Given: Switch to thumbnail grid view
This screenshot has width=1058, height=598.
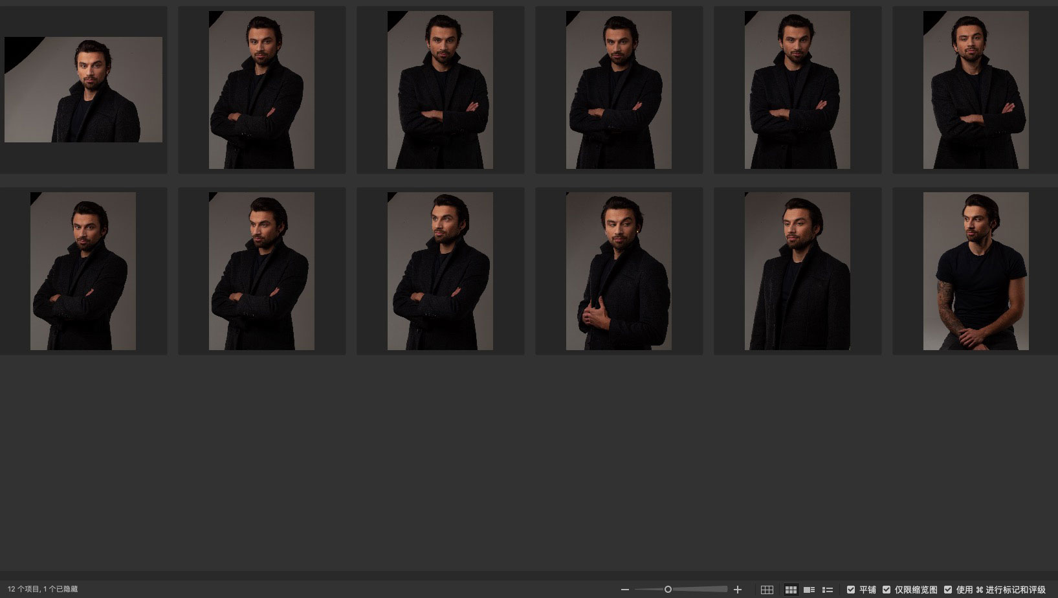Looking at the screenshot, I should click(x=791, y=590).
